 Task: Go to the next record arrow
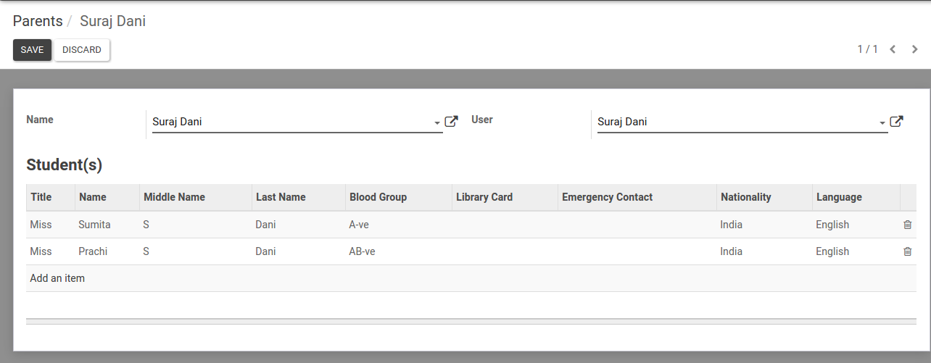(x=915, y=50)
